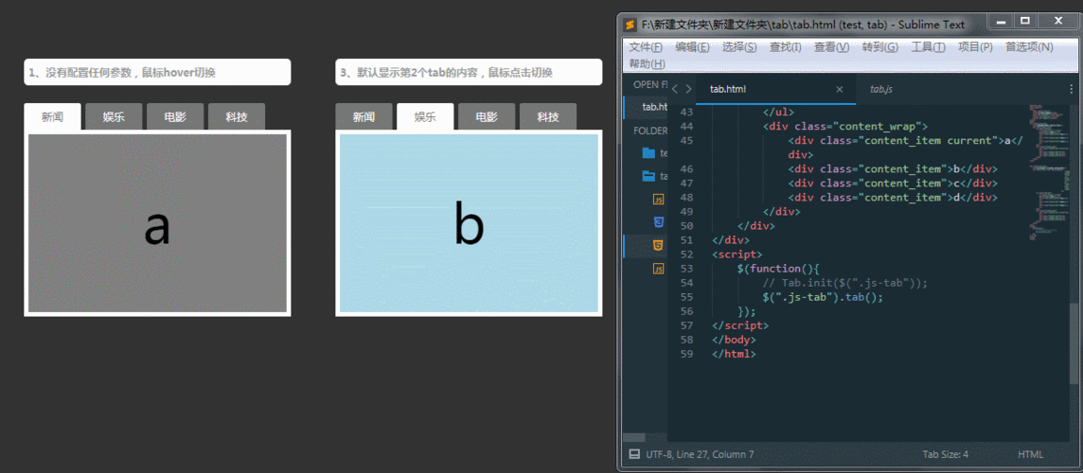Click 'Line 27, Column 7' in the status bar
The height and width of the screenshot is (473, 1083).
coord(717,454)
